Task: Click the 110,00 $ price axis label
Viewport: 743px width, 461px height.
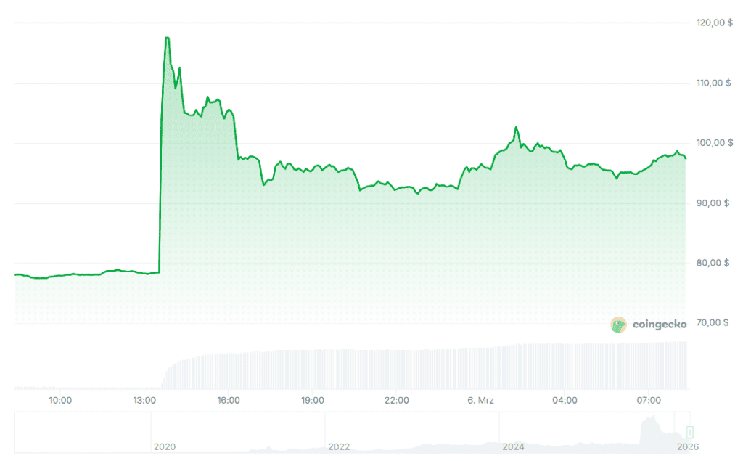Action: tap(713, 83)
